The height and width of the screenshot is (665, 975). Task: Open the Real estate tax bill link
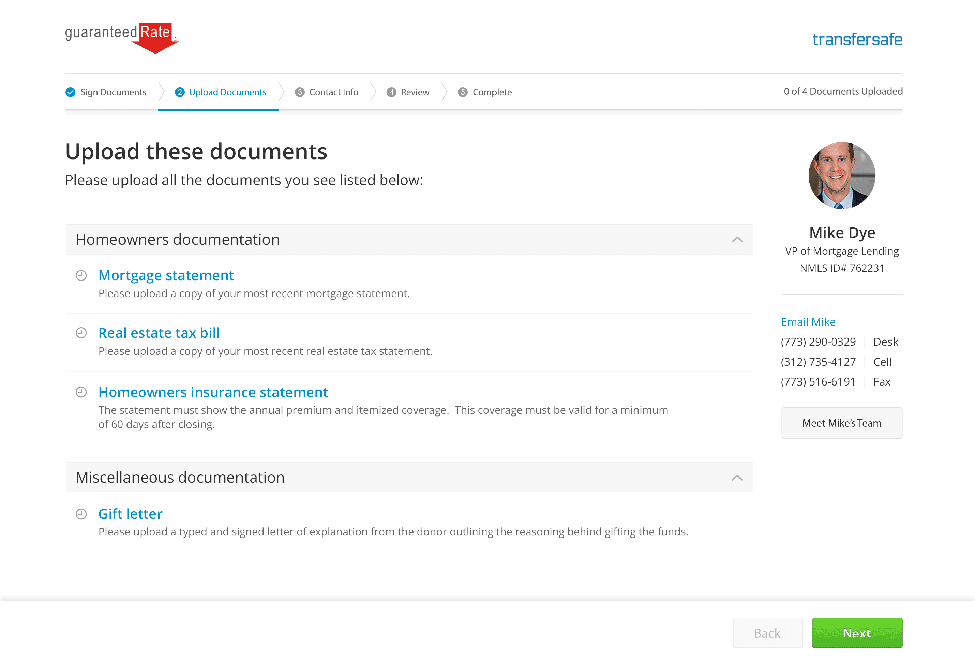click(x=159, y=333)
